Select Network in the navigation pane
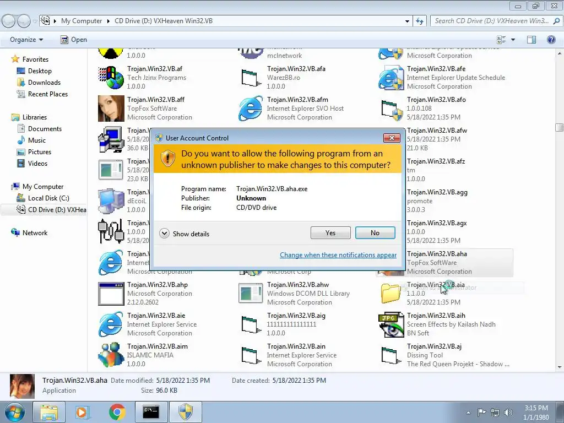Image resolution: width=564 pixels, height=423 pixels. point(35,233)
